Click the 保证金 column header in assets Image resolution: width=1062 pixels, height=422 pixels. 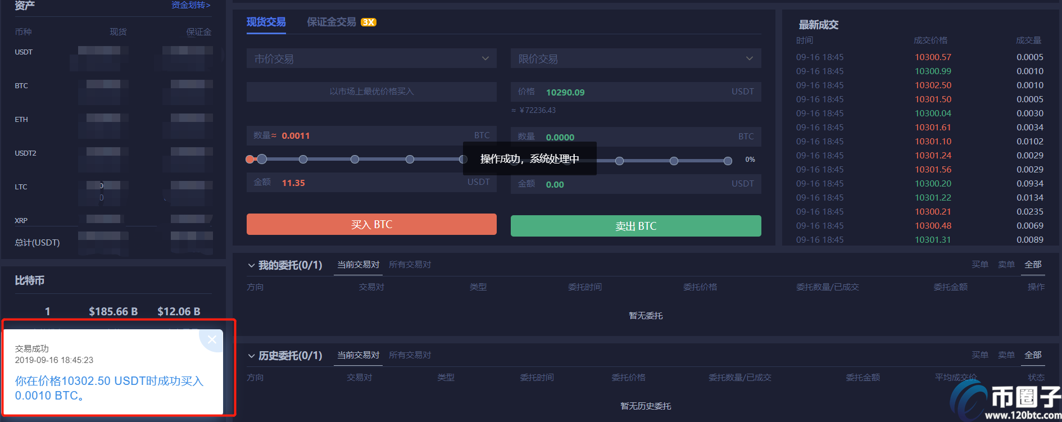199,32
